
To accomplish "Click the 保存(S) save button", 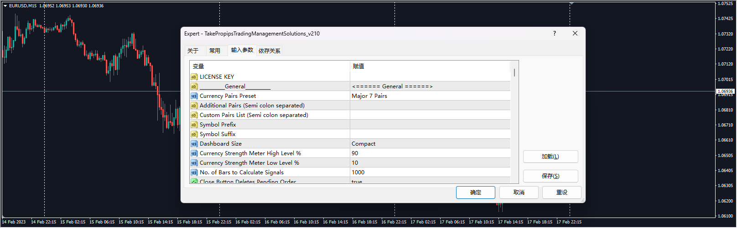I will 550,176.
